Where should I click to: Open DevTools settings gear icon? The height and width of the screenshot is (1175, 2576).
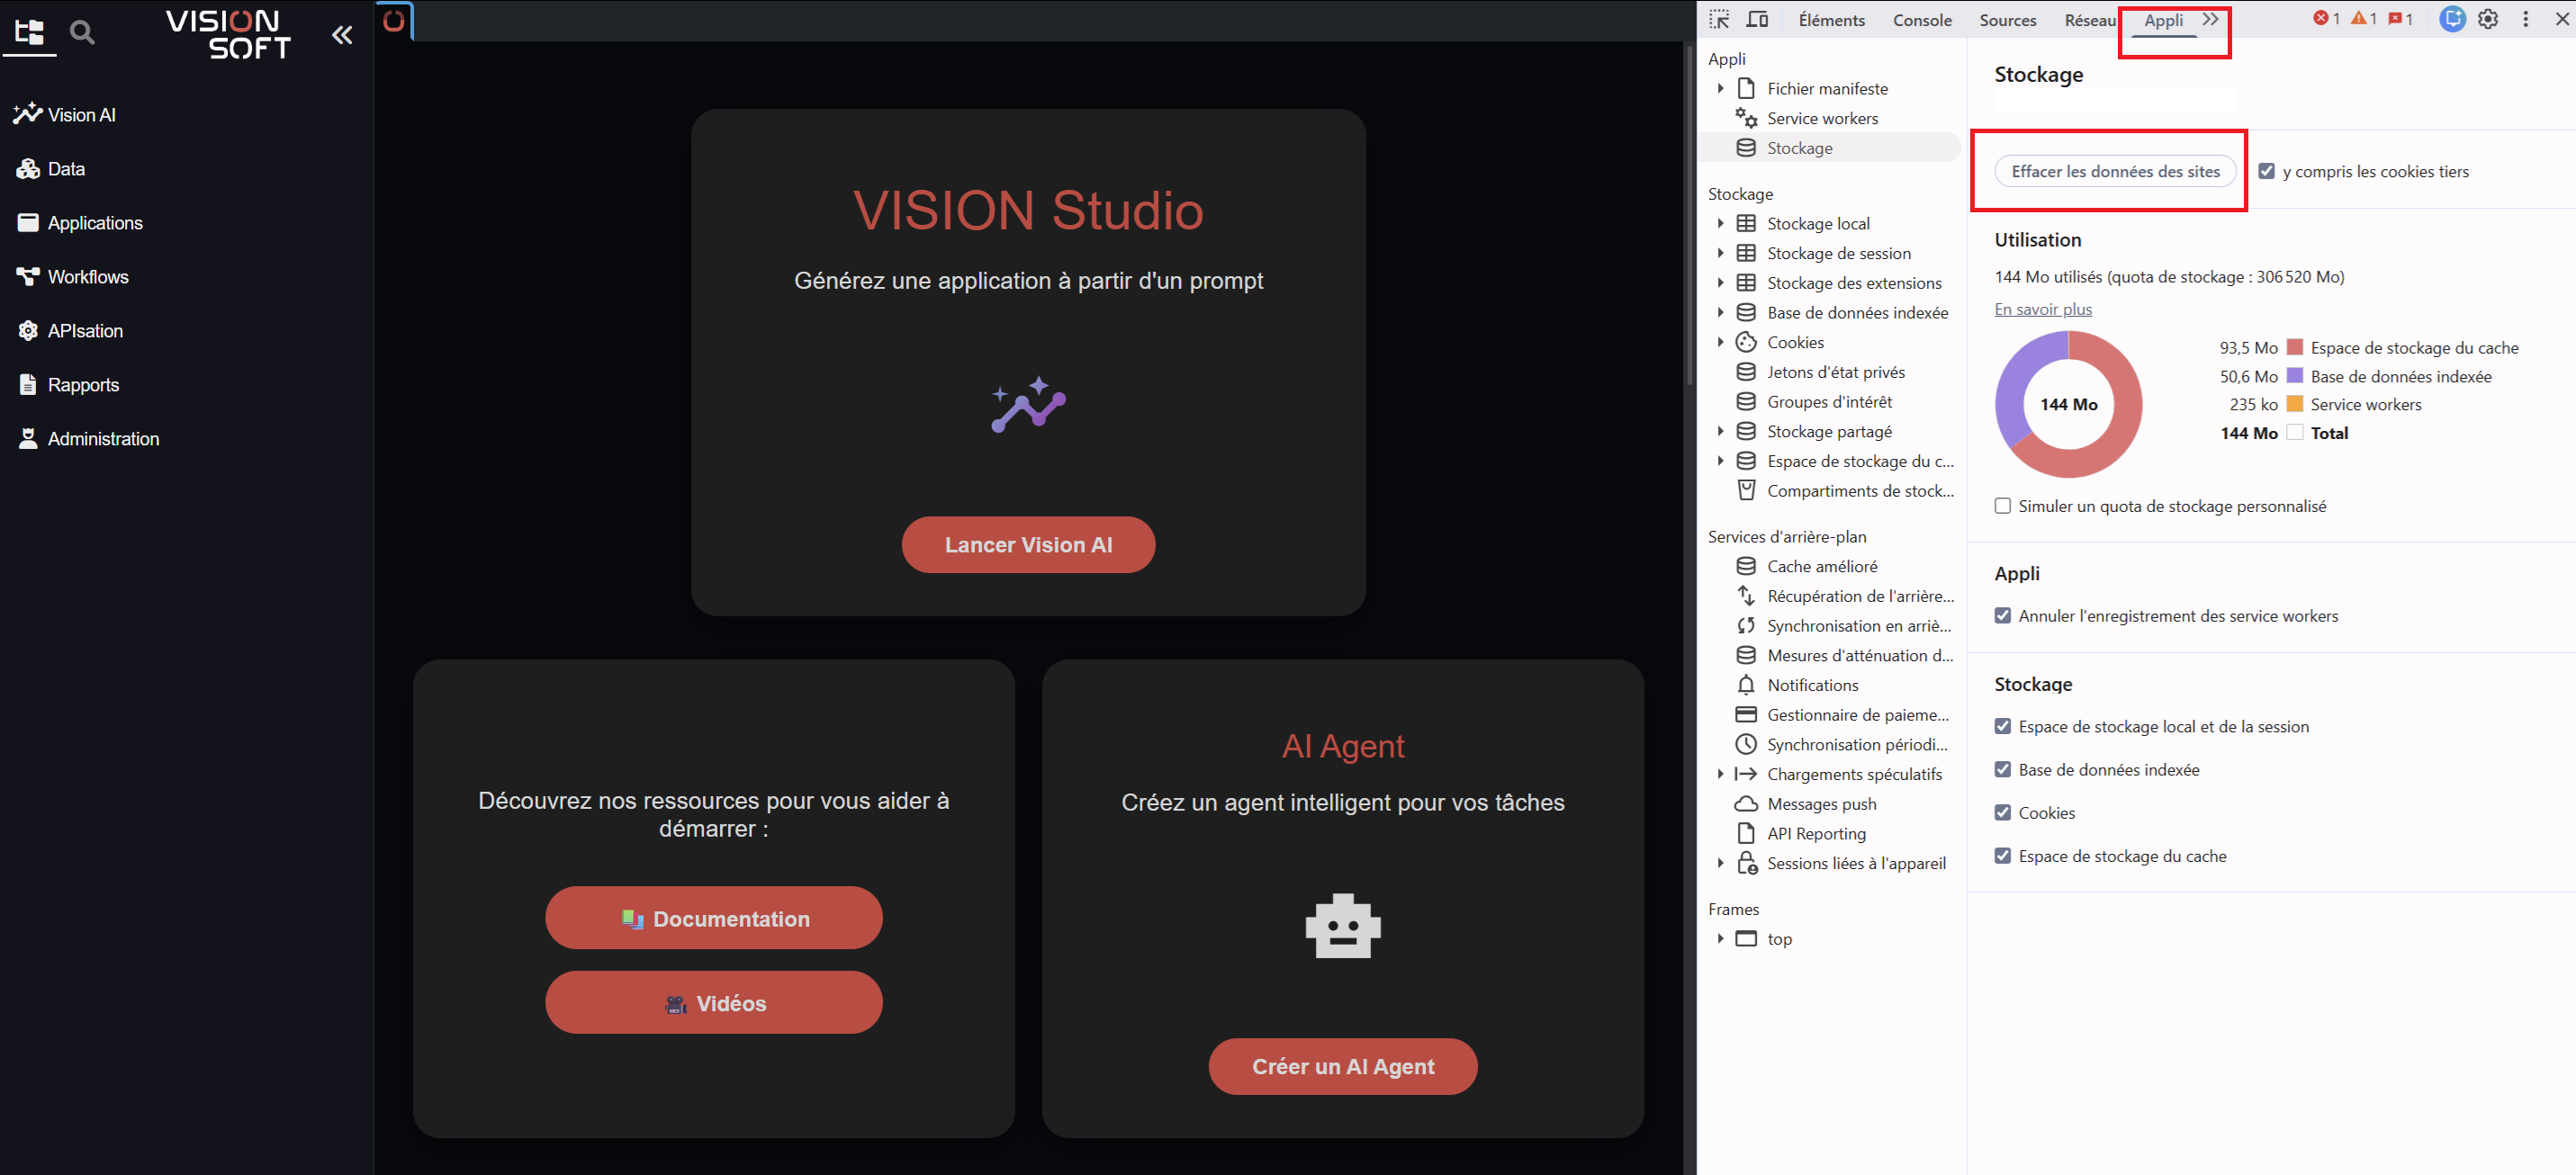2488,20
